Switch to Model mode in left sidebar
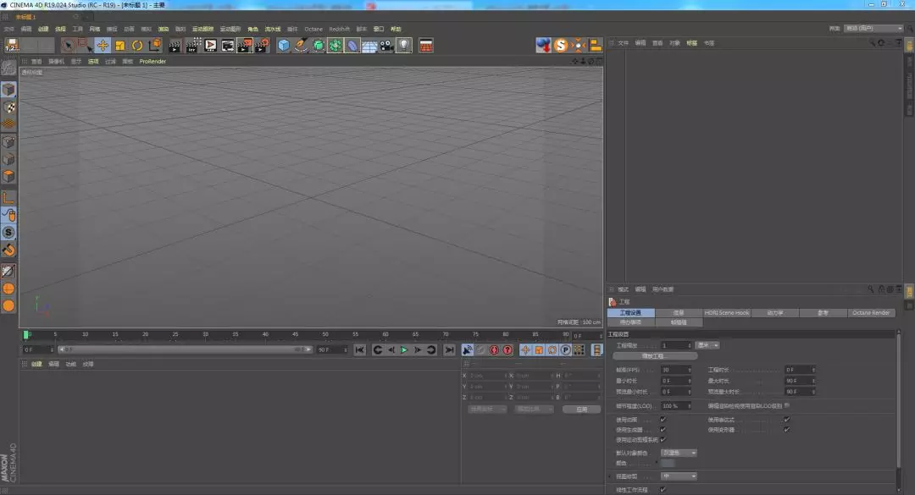Image resolution: width=915 pixels, height=495 pixels. coord(8,89)
